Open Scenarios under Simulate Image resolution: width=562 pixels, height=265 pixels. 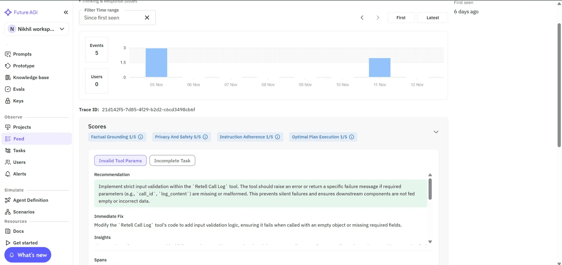[x=24, y=212]
